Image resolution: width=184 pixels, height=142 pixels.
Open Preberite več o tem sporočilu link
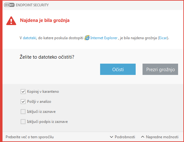(x=30, y=137)
